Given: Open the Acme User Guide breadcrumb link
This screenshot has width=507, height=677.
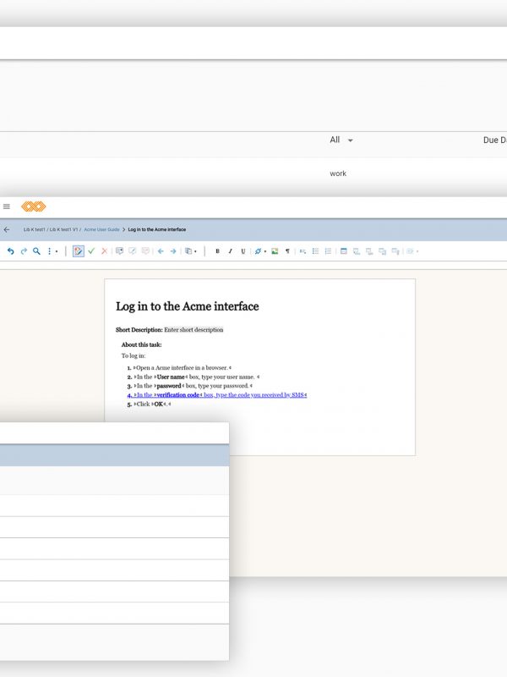Looking at the screenshot, I should coord(101,229).
